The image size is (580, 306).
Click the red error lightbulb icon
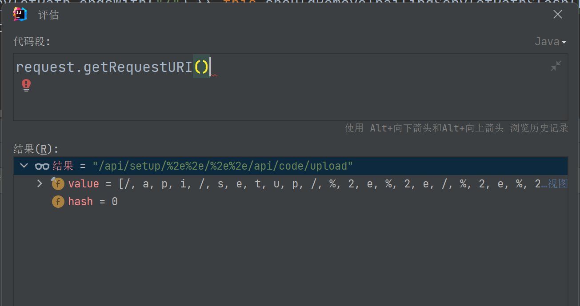tap(26, 85)
